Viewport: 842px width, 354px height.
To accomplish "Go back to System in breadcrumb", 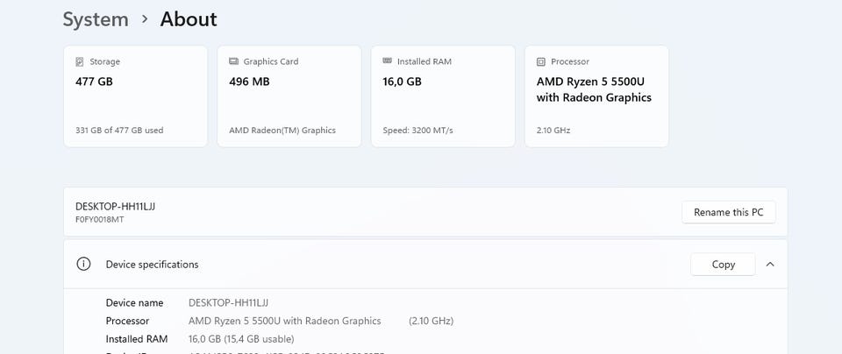I will coord(96,19).
